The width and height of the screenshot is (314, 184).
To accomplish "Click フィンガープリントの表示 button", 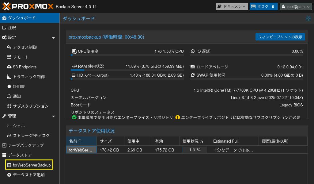I will click(280, 37).
